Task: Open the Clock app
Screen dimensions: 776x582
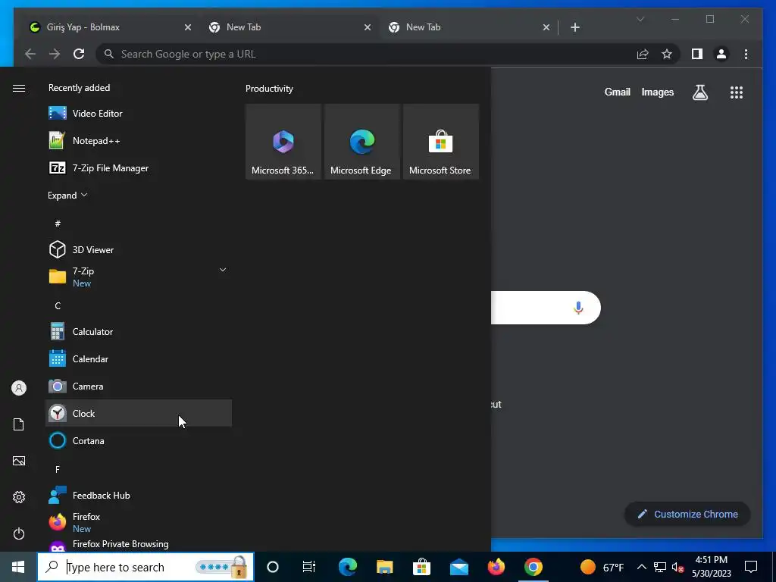Action: click(x=139, y=413)
